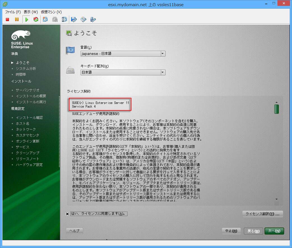Click the 時間帯 step in the sidebar
292x248 pixels.
(21, 75)
